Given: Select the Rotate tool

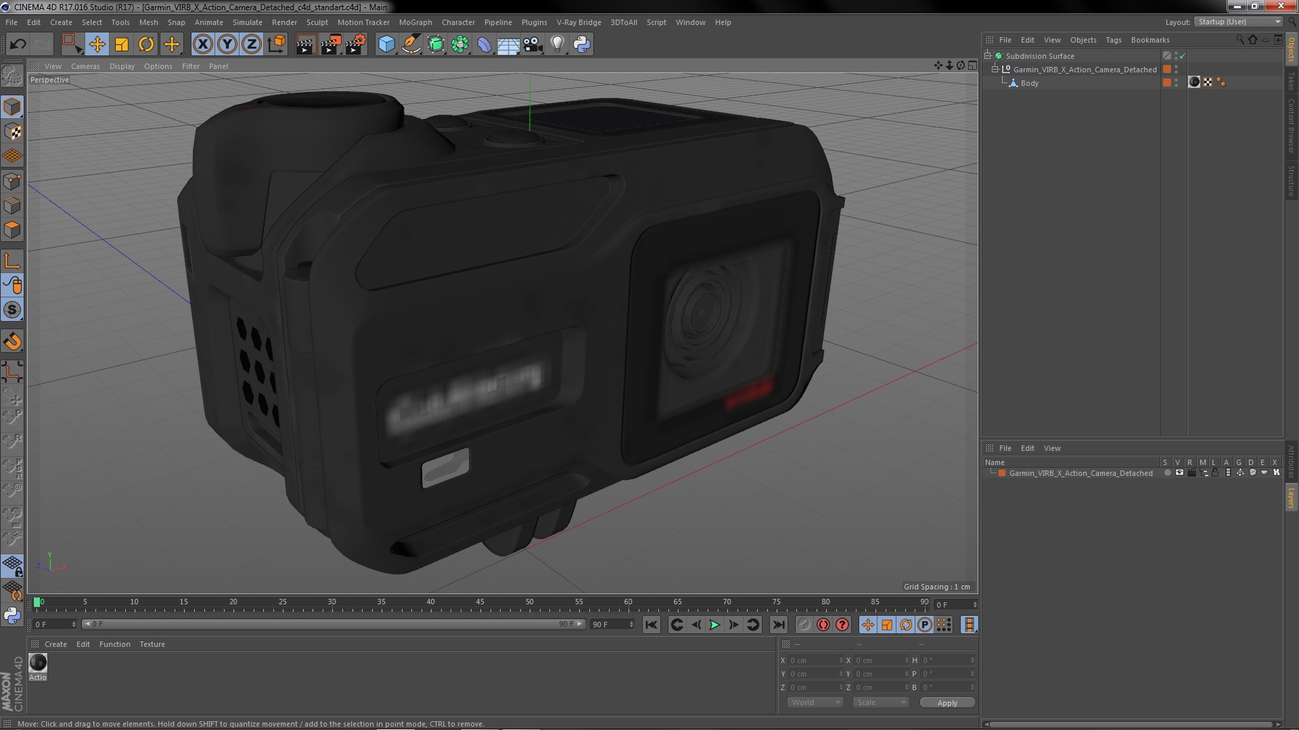Looking at the screenshot, I should coord(146,45).
